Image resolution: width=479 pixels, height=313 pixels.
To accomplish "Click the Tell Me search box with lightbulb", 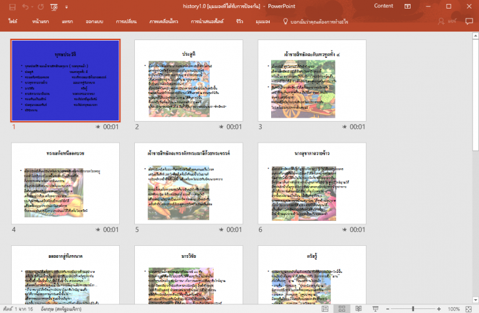I will point(316,22).
